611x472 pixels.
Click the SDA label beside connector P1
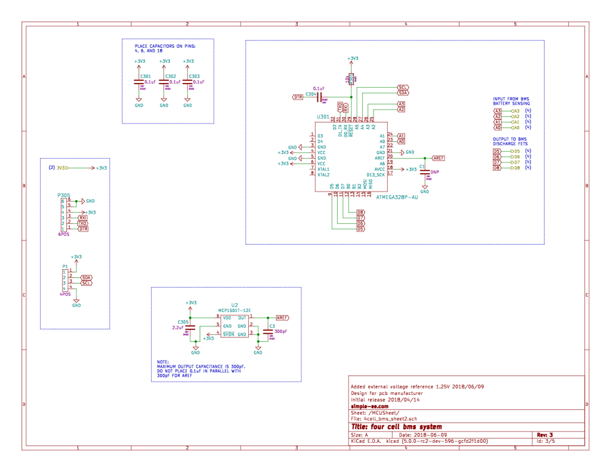(x=87, y=277)
